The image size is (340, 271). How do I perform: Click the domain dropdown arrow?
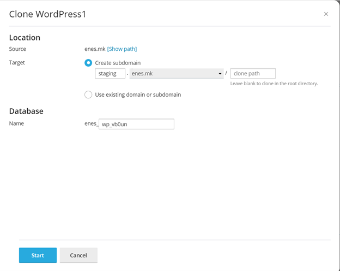[x=220, y=74]
